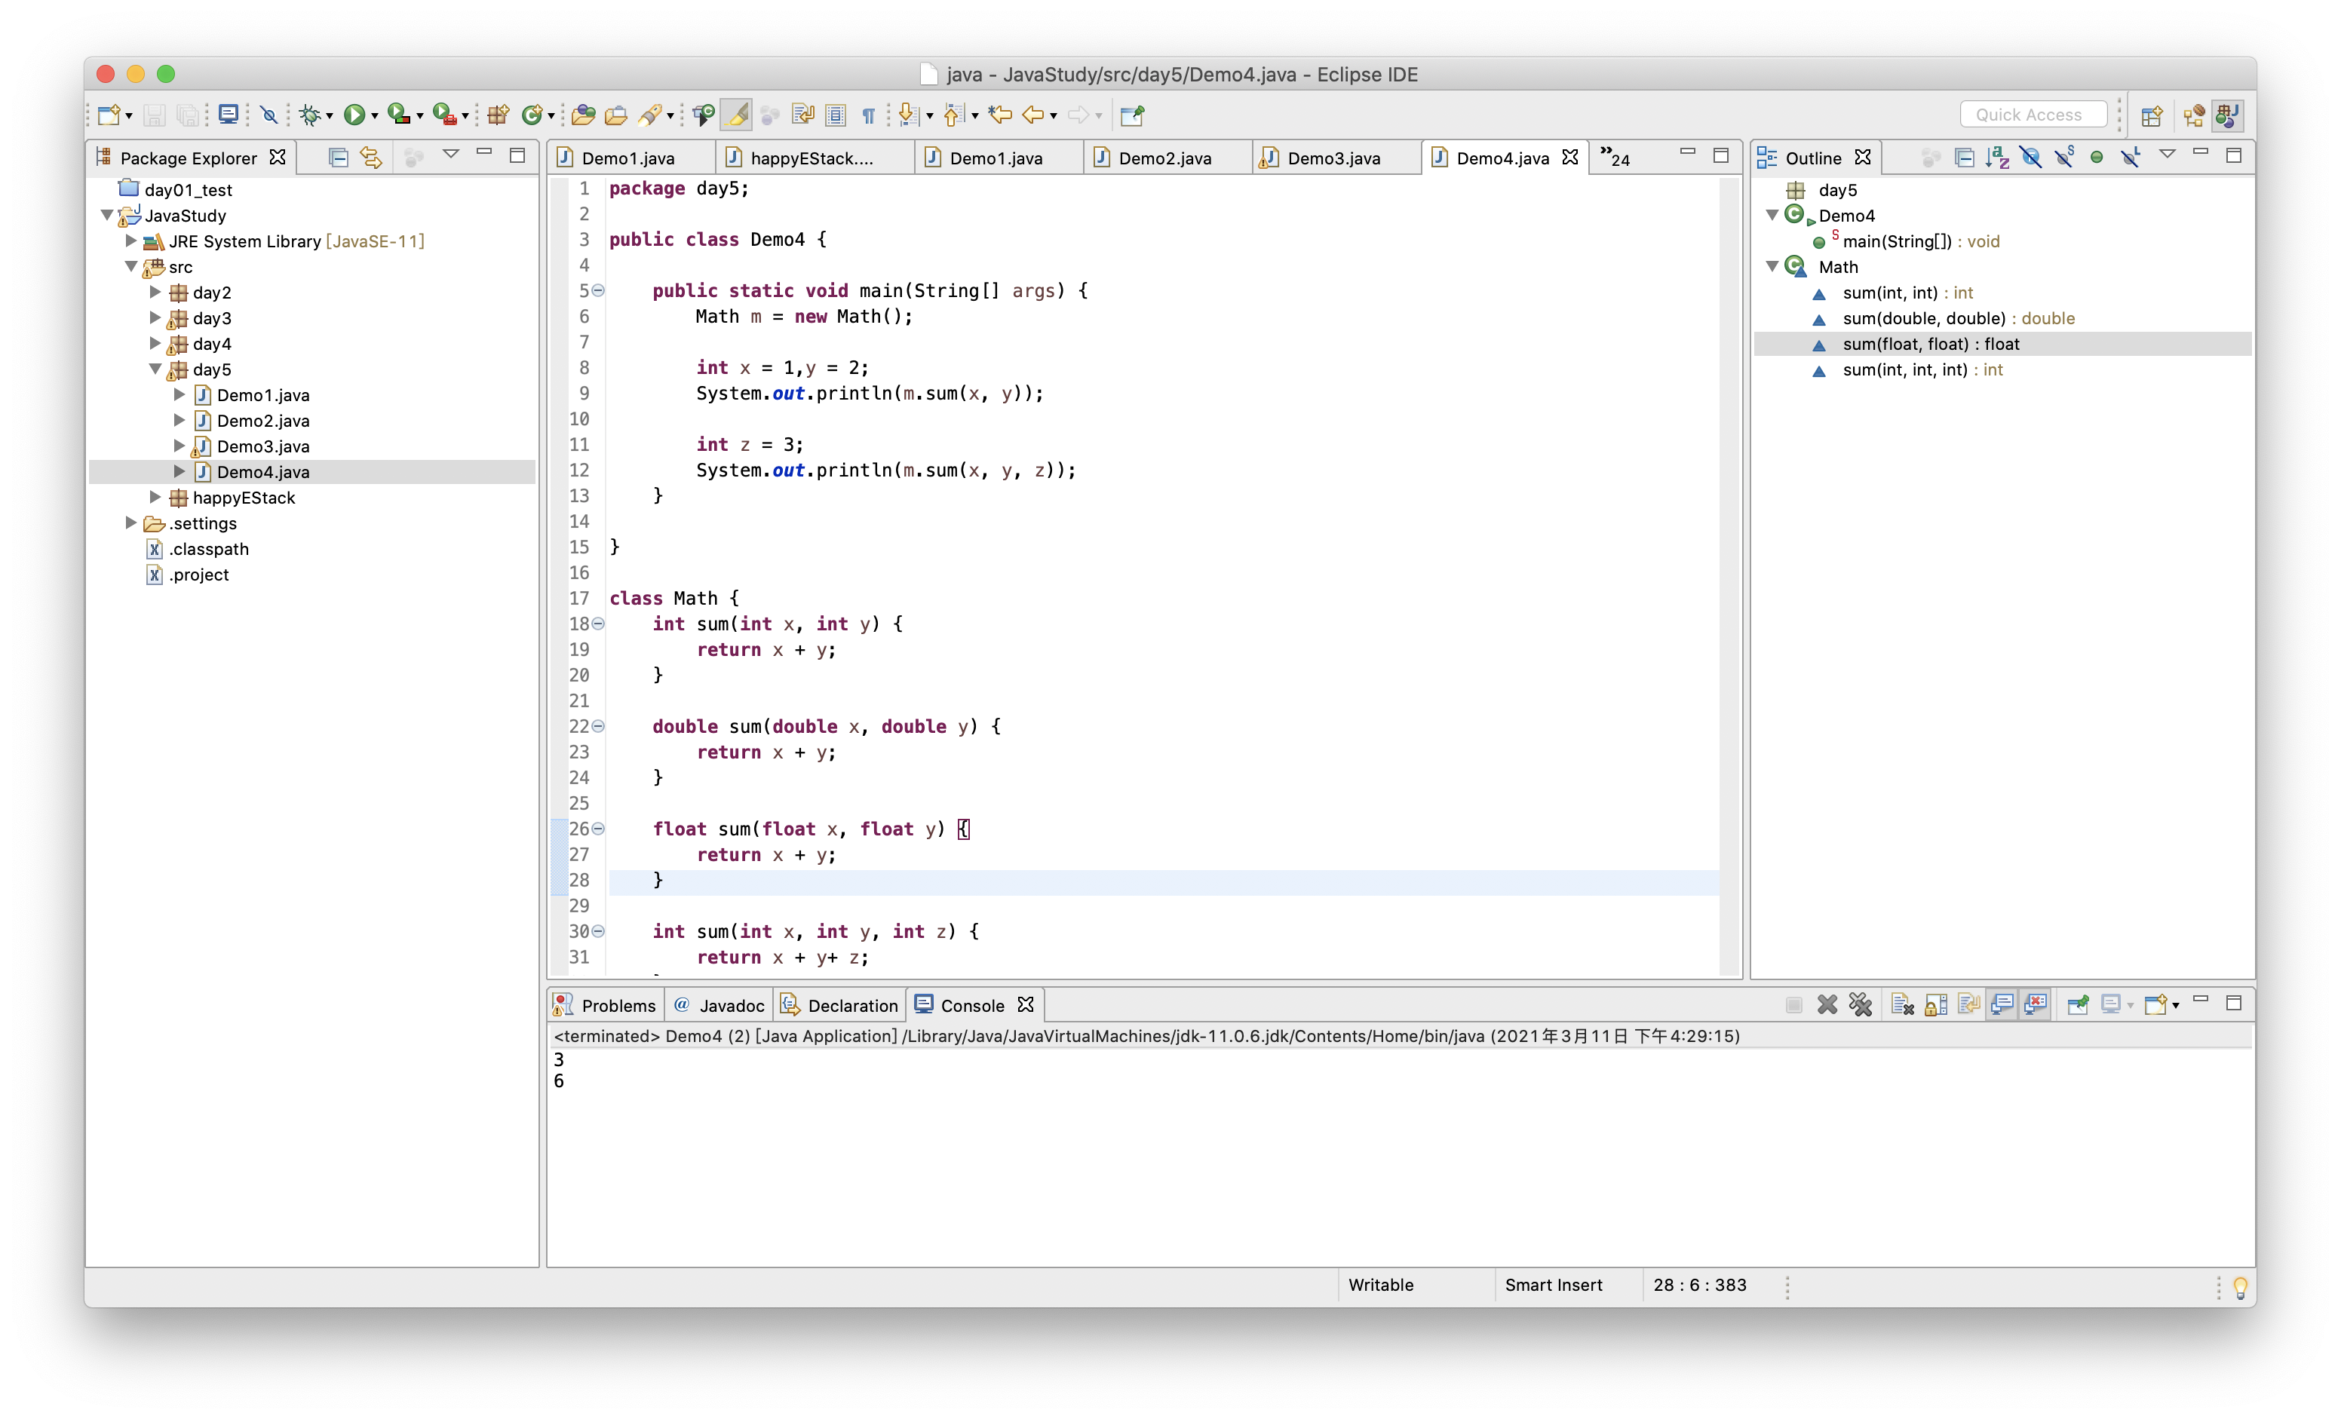Run the program with the green Run button
The height and width of the screenshot is (1419, 2341).
click(x=354, y=115)
